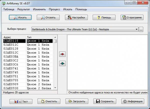Click the Сохранить save button
This screenshot has width=150, height=109.
point(105,101)
